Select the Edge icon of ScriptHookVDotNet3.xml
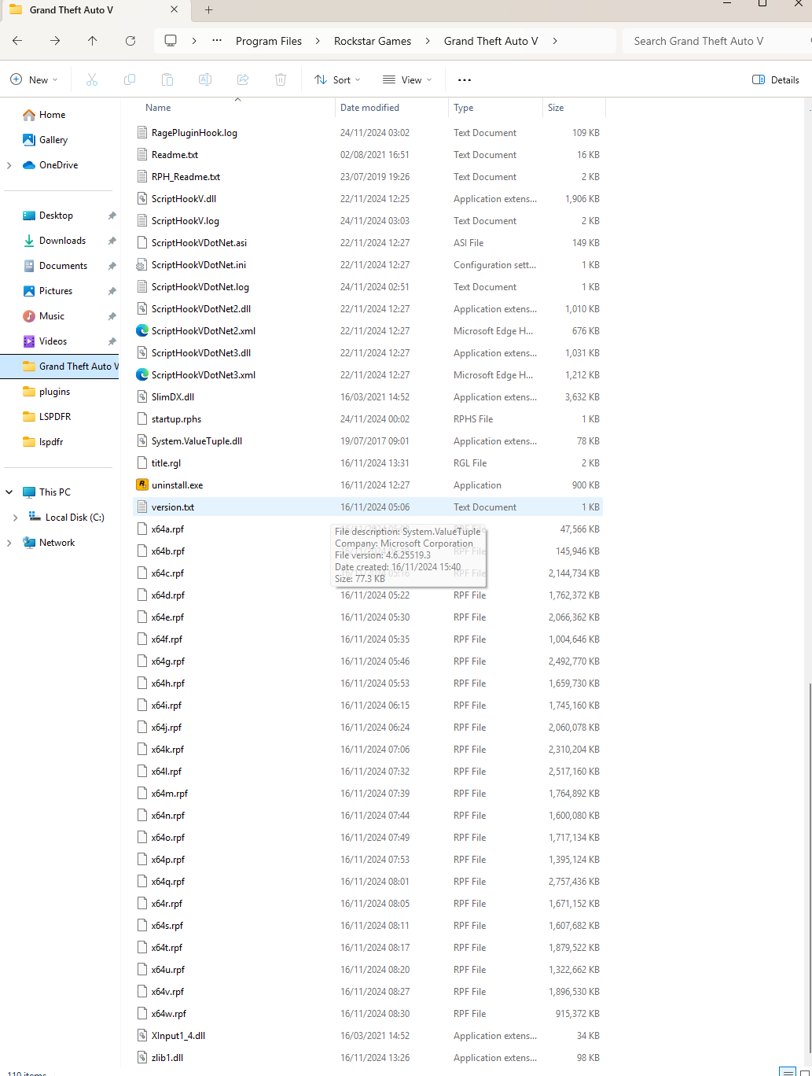This screenshot has height=1076, width=812. [142, 375]
